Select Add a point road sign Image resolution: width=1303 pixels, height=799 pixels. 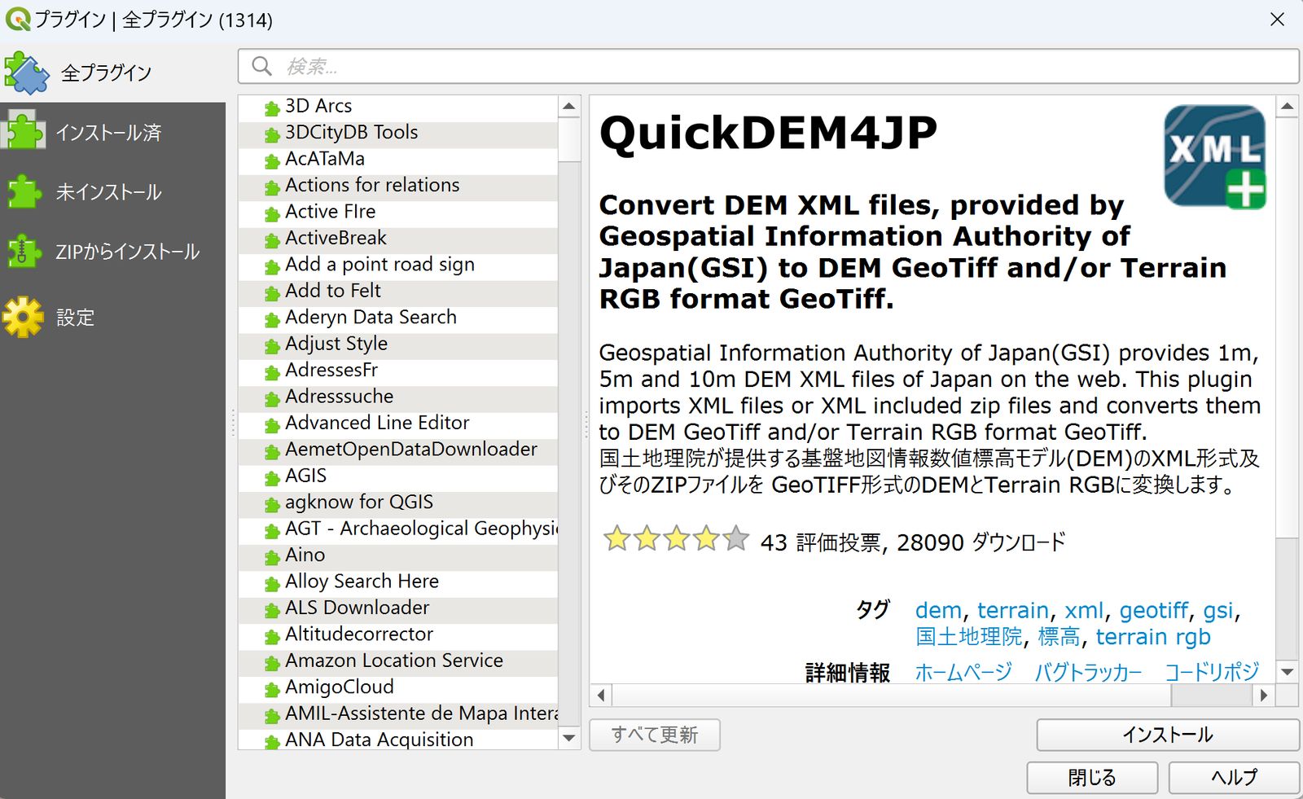click(x=397, y=265)
